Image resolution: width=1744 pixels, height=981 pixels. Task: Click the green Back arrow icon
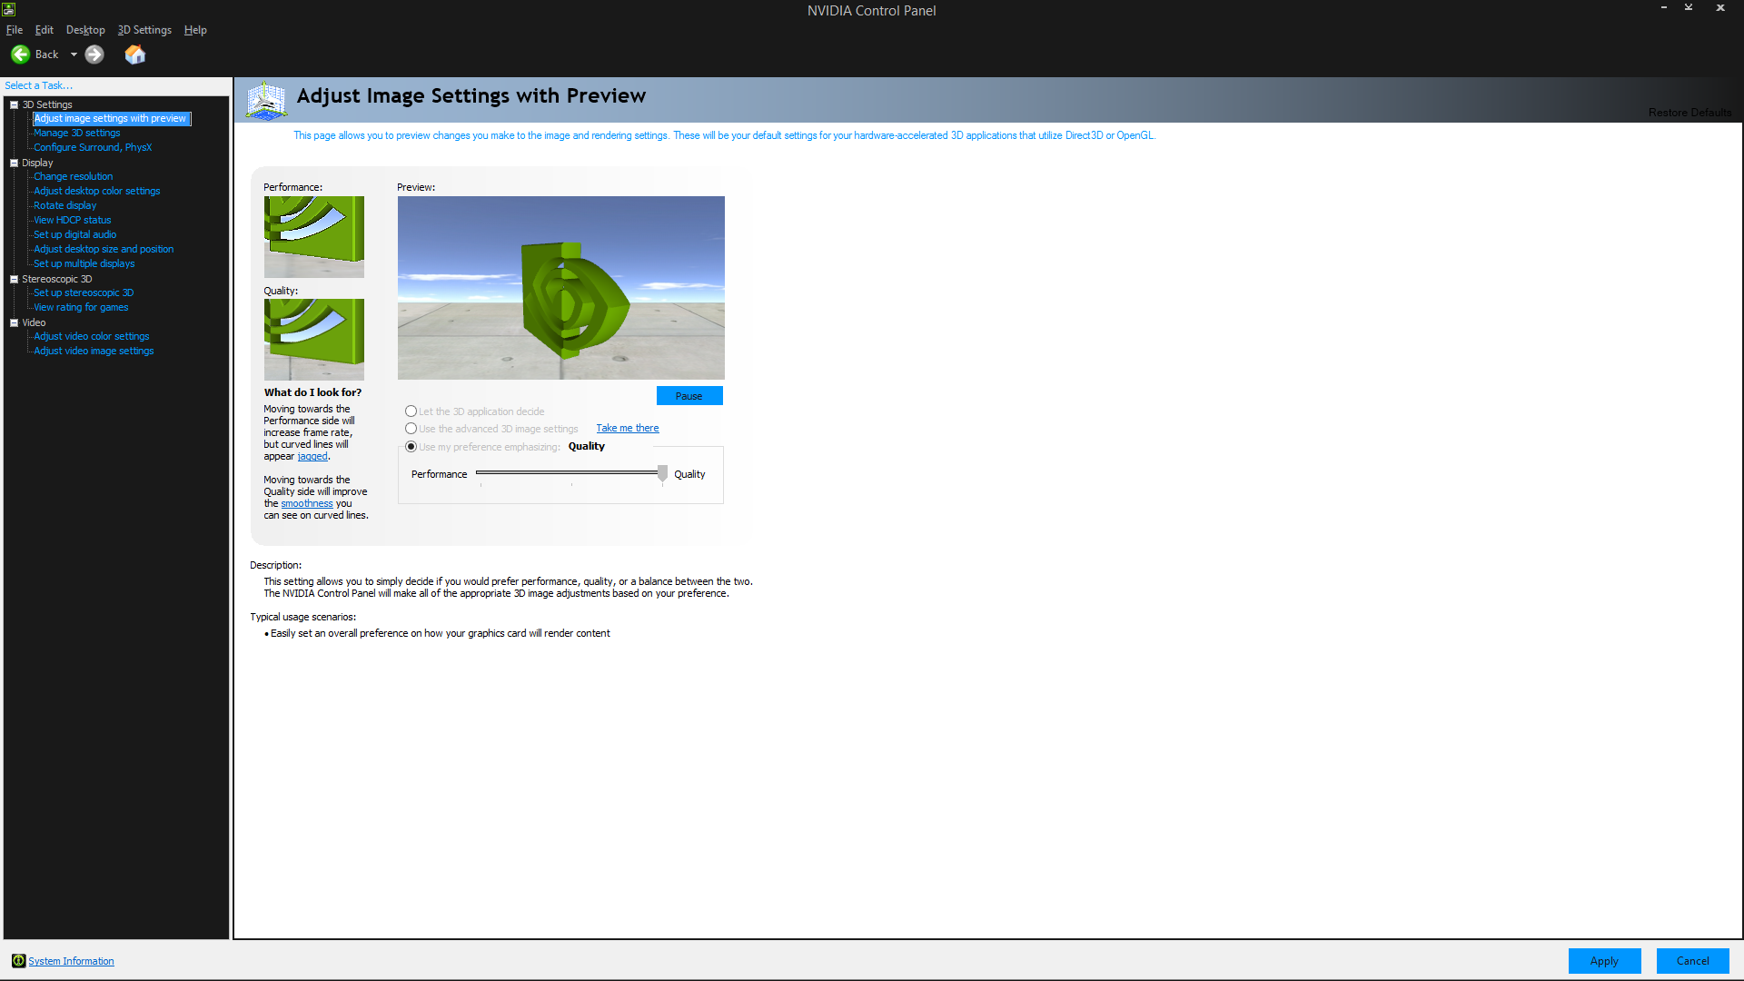click(20, 54)
